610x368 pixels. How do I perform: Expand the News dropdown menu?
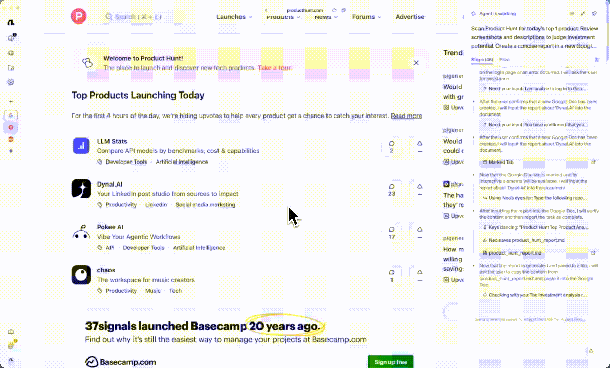point(326,17)
